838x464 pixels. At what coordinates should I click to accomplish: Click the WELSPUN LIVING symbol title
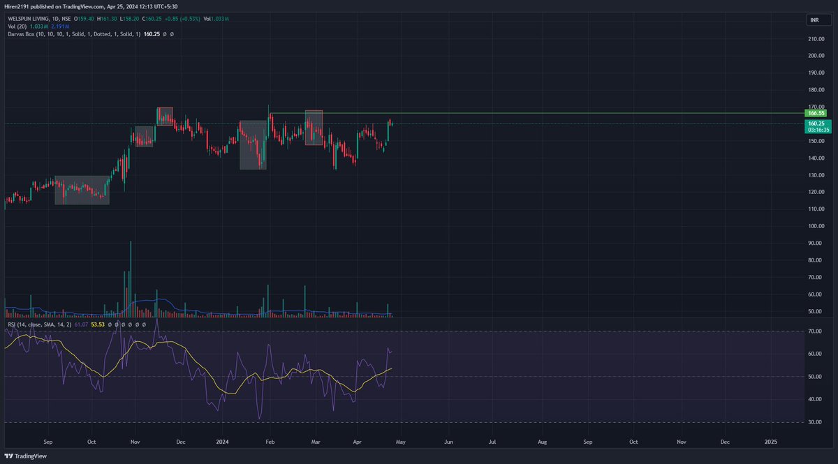coord(28,19)
